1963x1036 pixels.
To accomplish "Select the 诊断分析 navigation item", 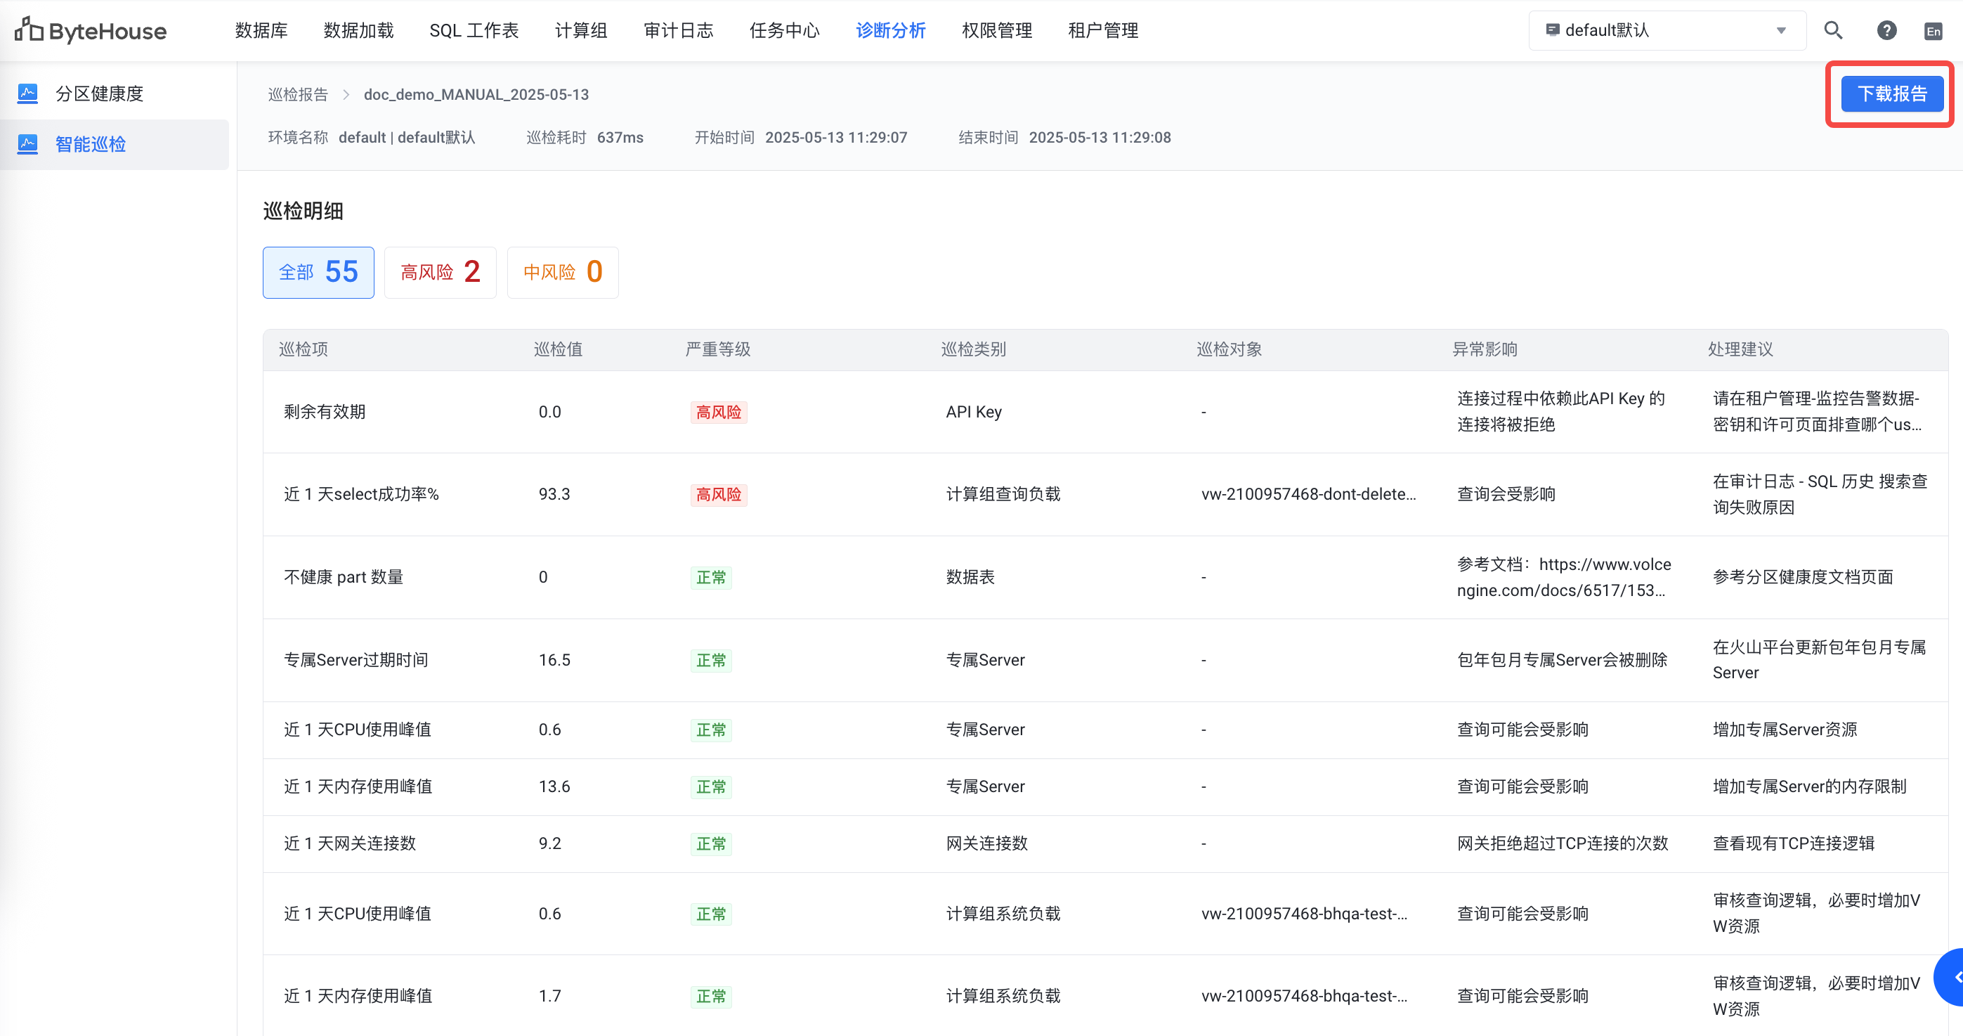I will click(890, 30).
